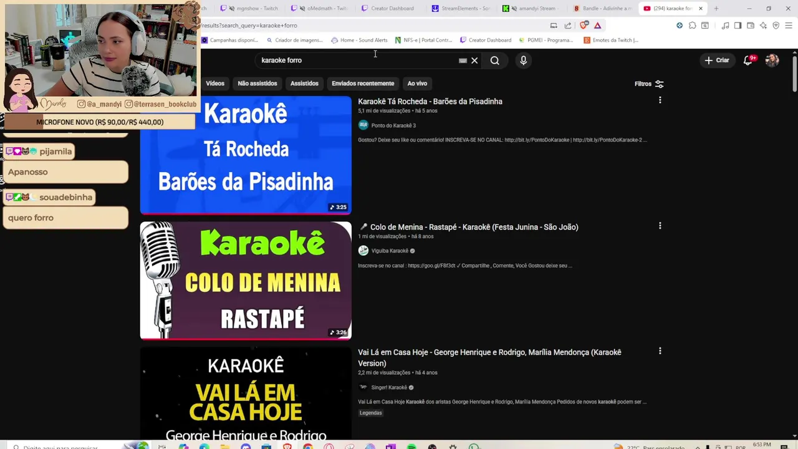Image resolution: width=798 pixels, height=449 pixels.
Task: Click the Colo de Menina Rastapé thumbnail
Action: click(246, 281)
